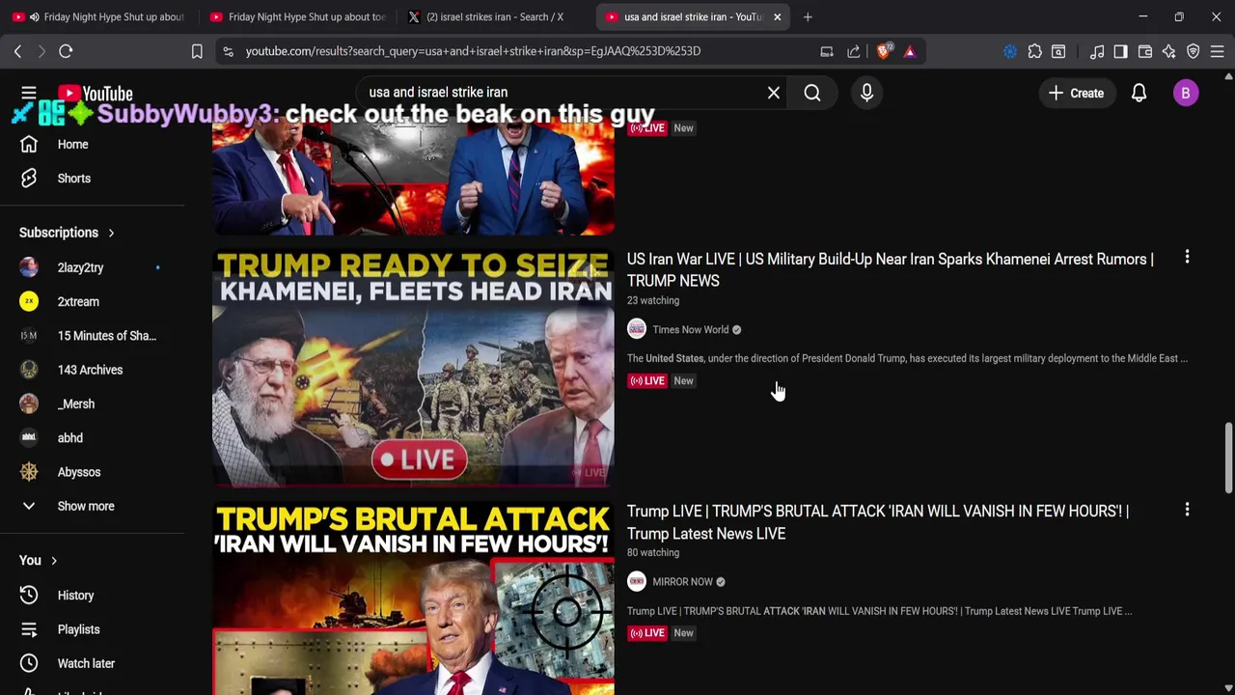Viewport: 1235px width, 695px height.
Task: Open the Brave Wallet icon
Action: coord(1145,51)
